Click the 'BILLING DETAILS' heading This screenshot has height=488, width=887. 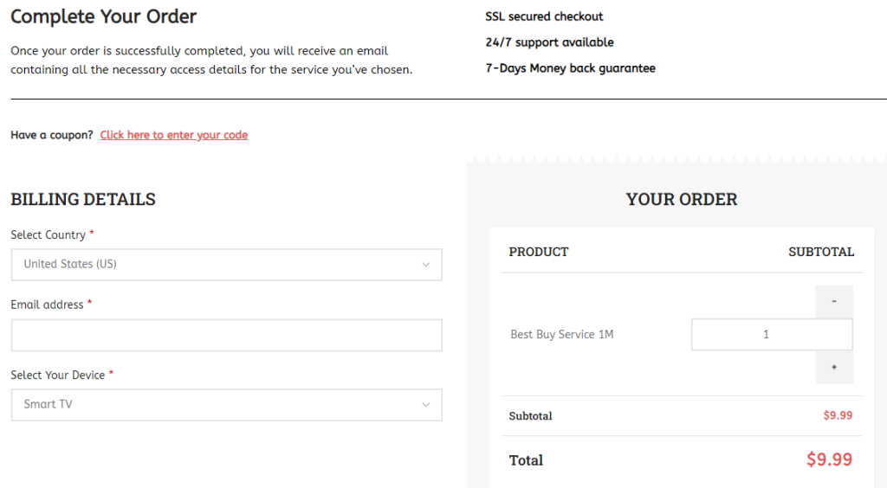point(83,200)
